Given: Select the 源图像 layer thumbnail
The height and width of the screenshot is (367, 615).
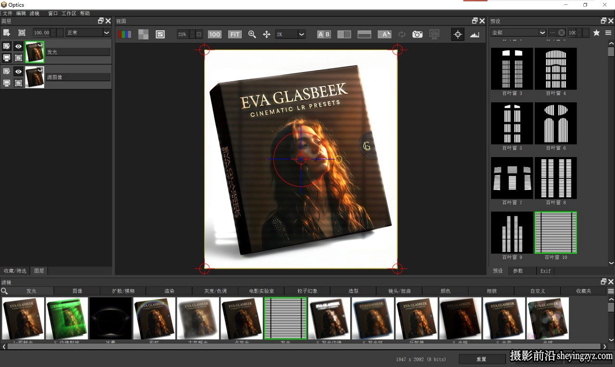Looking at the screenshot, I should [x=34, y=77].
